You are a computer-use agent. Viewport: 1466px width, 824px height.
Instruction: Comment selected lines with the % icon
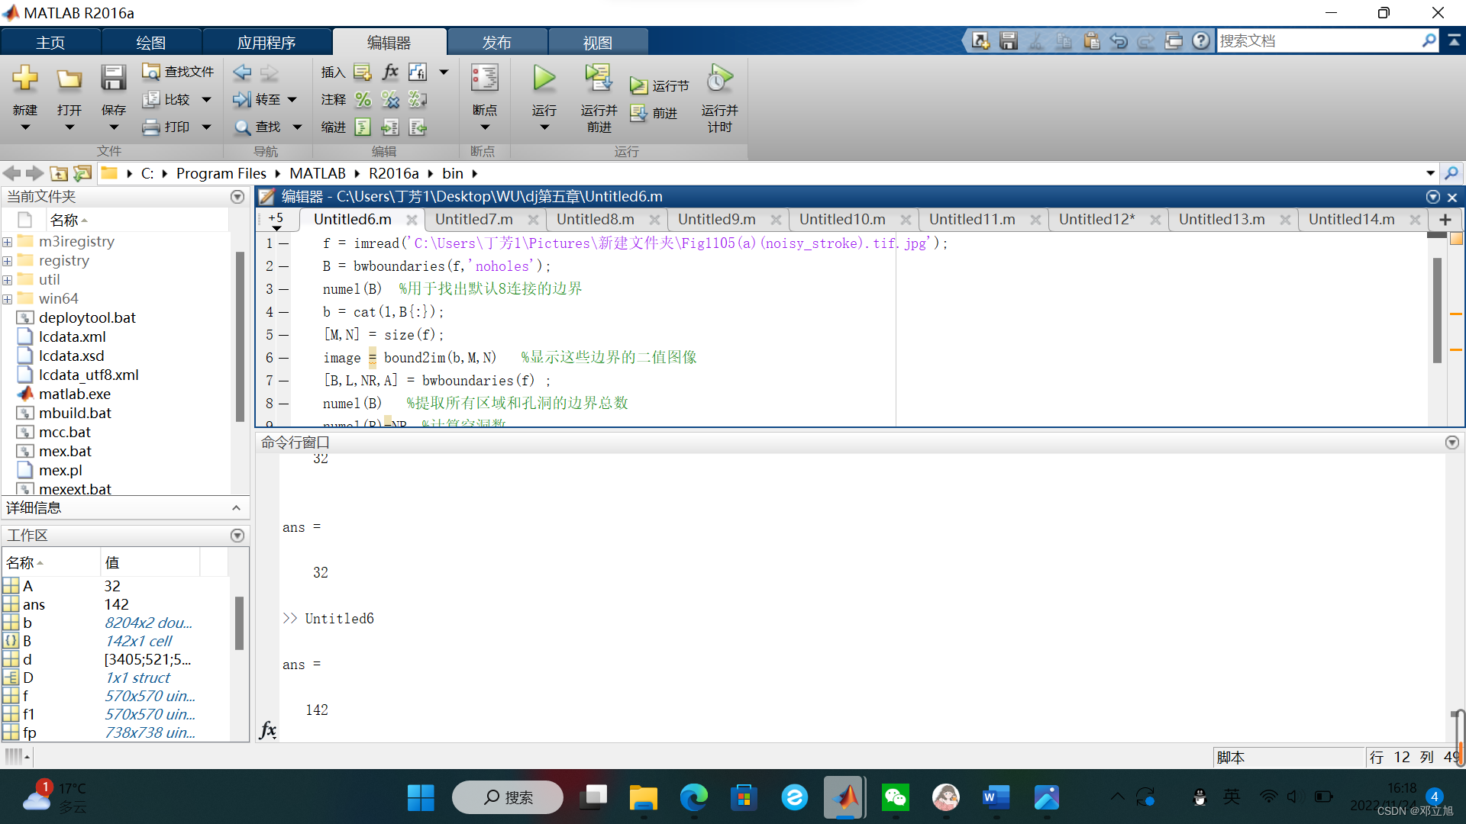tap(363, 99)
